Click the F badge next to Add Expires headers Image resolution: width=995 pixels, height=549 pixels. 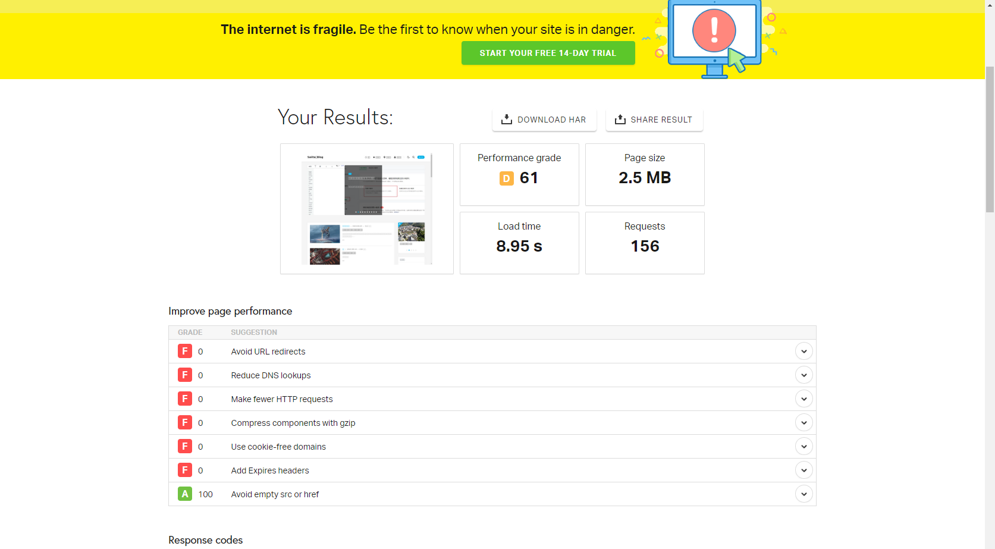pos(185,470)
